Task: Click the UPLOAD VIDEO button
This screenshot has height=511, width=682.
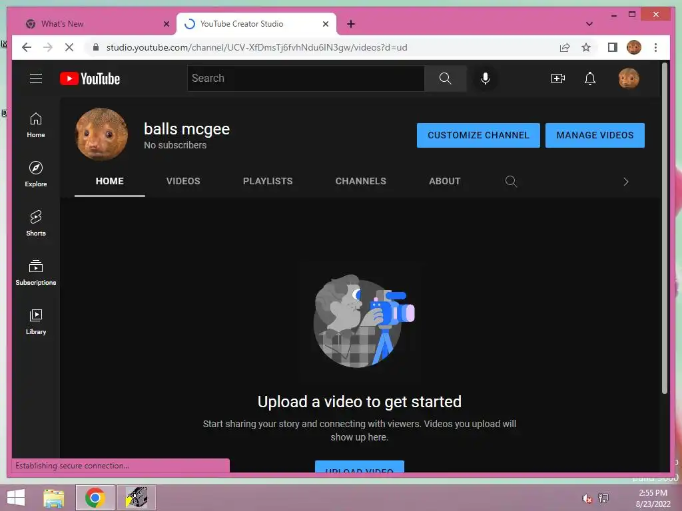Action: pos(359,467)
